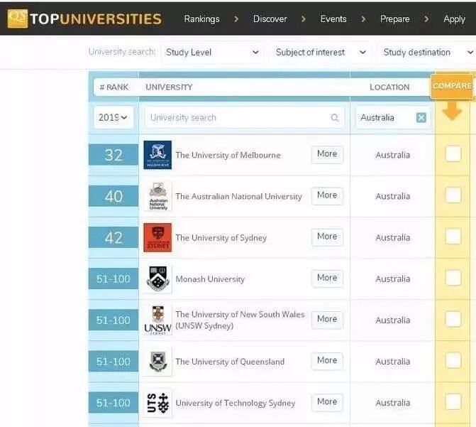
Task: Click rank 42 cell
Action: 114,238
